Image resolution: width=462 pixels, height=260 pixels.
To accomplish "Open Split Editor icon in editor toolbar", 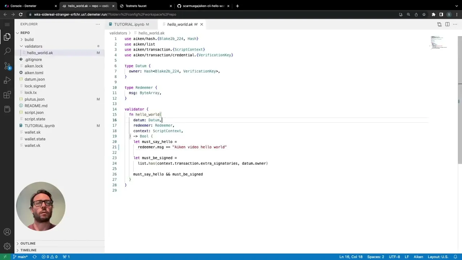I will click(x=447, y=24).
